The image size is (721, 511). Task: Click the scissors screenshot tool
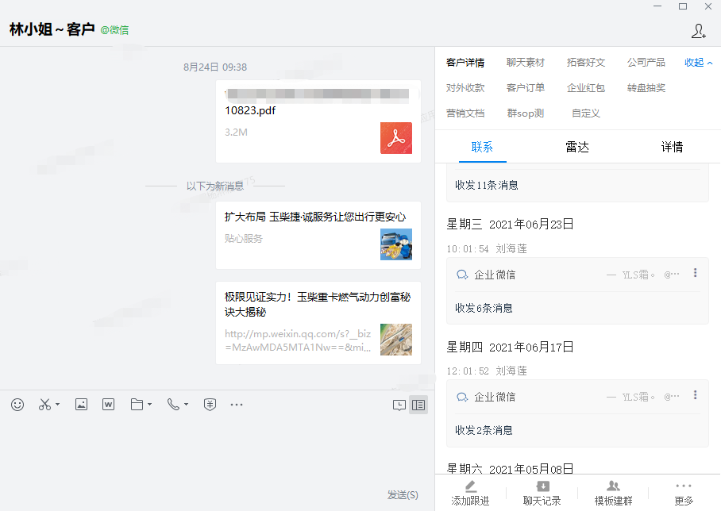tap(44, 405)
